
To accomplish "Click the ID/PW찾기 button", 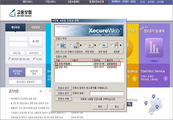I will coord(34,53).
